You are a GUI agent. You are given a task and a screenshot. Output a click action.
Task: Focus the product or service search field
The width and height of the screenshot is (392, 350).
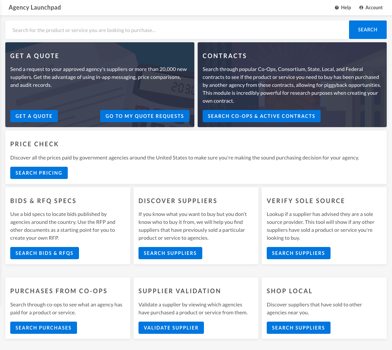coord(177,30)
